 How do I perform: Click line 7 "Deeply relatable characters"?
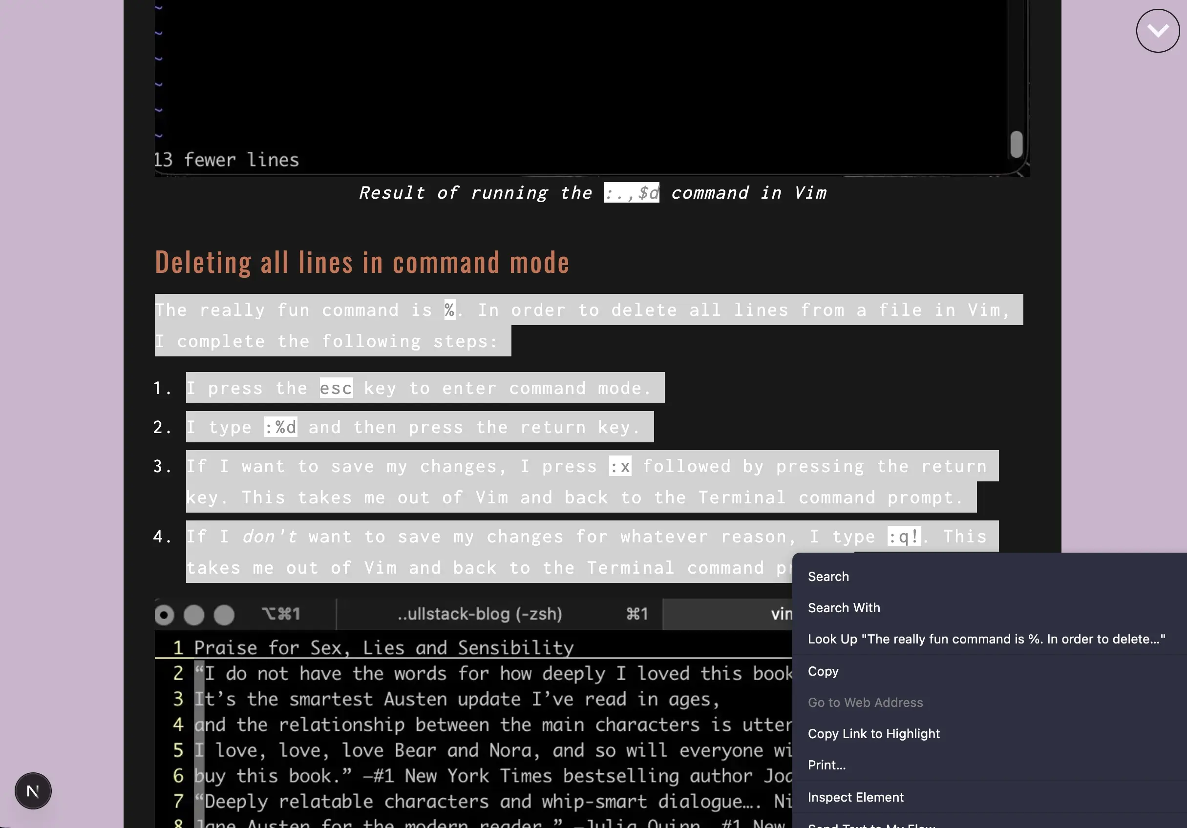tap(493, 801)
